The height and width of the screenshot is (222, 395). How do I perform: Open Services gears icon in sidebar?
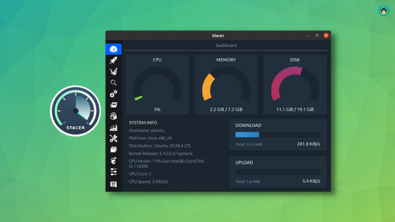pos(114,94)
